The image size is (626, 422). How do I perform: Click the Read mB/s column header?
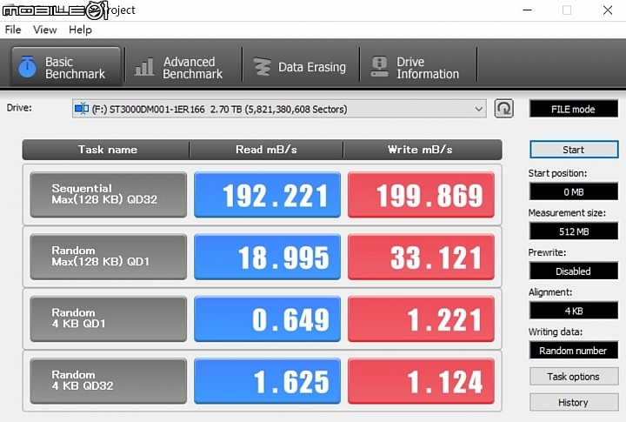point(266,150)
